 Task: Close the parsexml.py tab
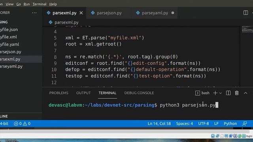[x=81, y=13]
